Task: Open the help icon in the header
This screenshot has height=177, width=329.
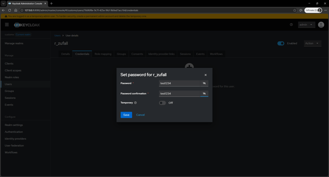Action: click(291, 25)
